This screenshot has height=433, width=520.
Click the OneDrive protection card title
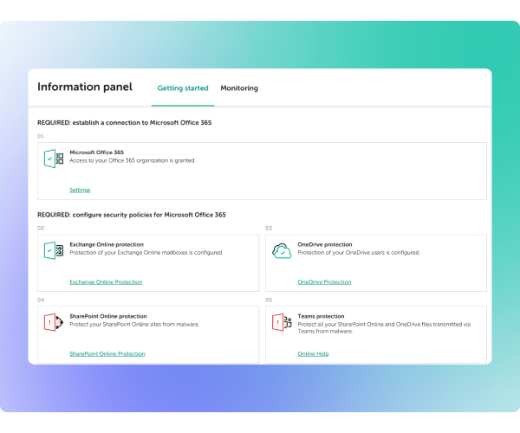[325, 244]
